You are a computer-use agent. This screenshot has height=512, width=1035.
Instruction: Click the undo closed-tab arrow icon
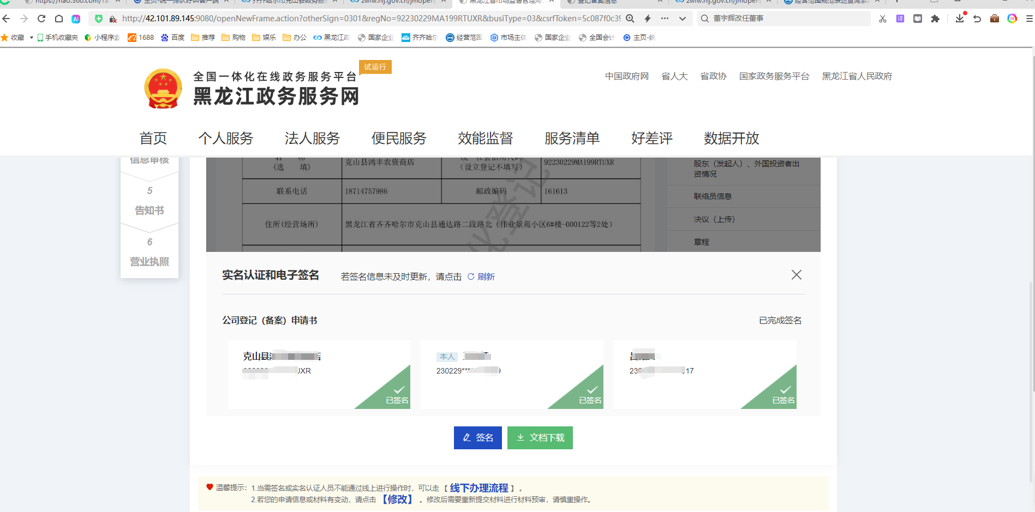click(x=977, y=19)
